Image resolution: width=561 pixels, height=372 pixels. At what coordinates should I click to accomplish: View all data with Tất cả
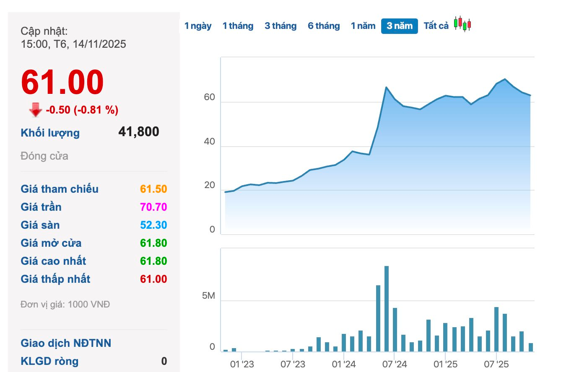pyautogui.click(x=436, y=26)
